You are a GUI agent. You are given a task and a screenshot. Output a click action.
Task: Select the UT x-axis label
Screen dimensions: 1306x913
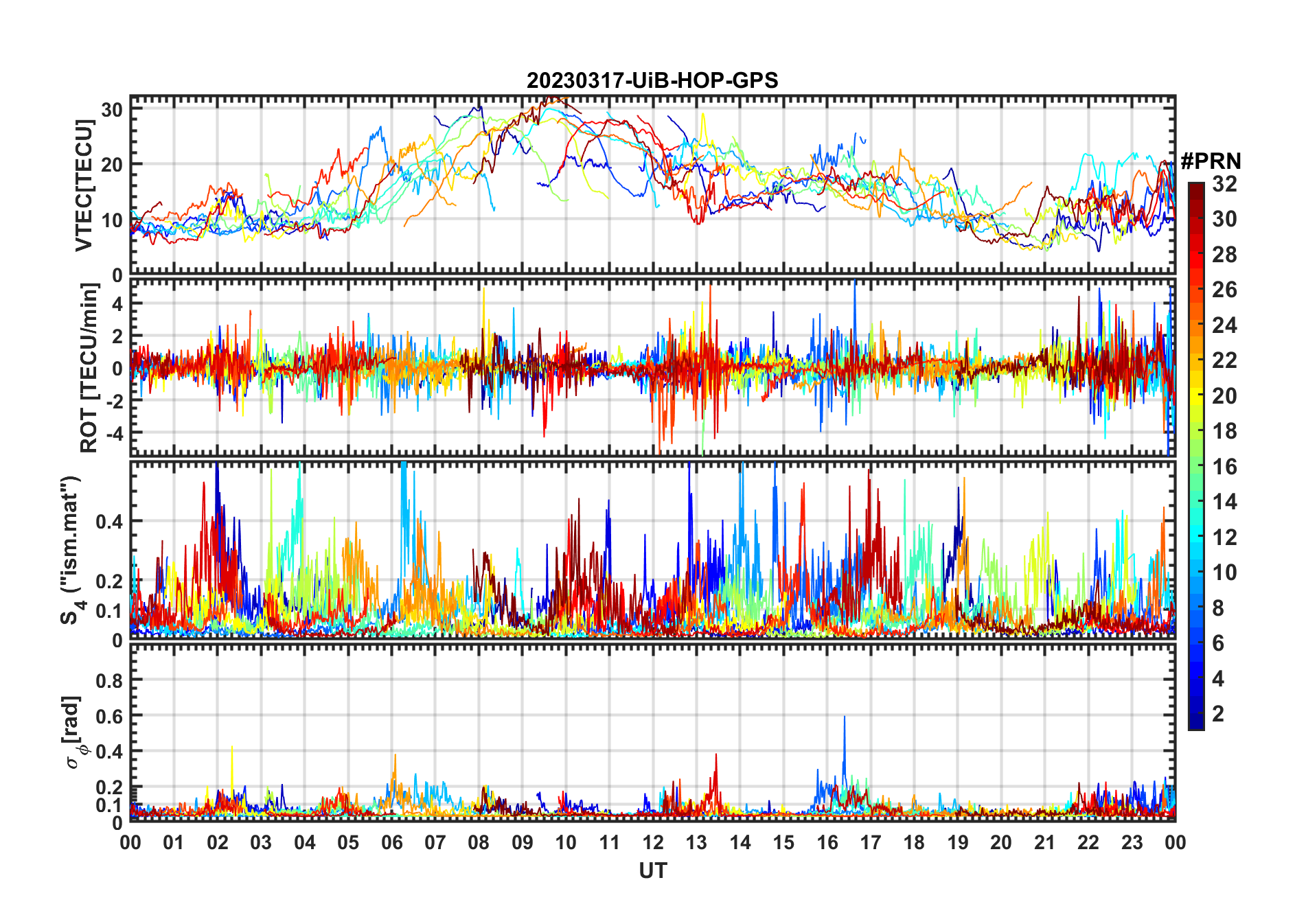(x=653, y=871)
